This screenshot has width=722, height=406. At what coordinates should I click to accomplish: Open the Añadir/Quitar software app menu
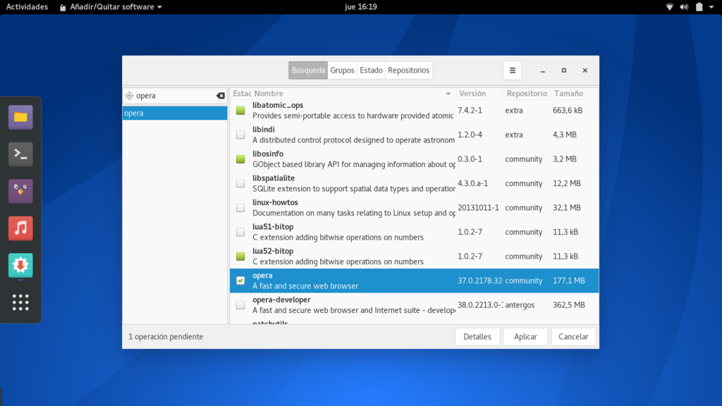point(111,7)
